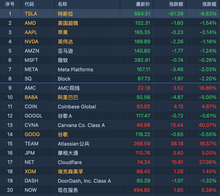Sort by 涨跌额 column header
This screenshot has width=220, height=196.
pyautogui.click(x=176, y=4)
